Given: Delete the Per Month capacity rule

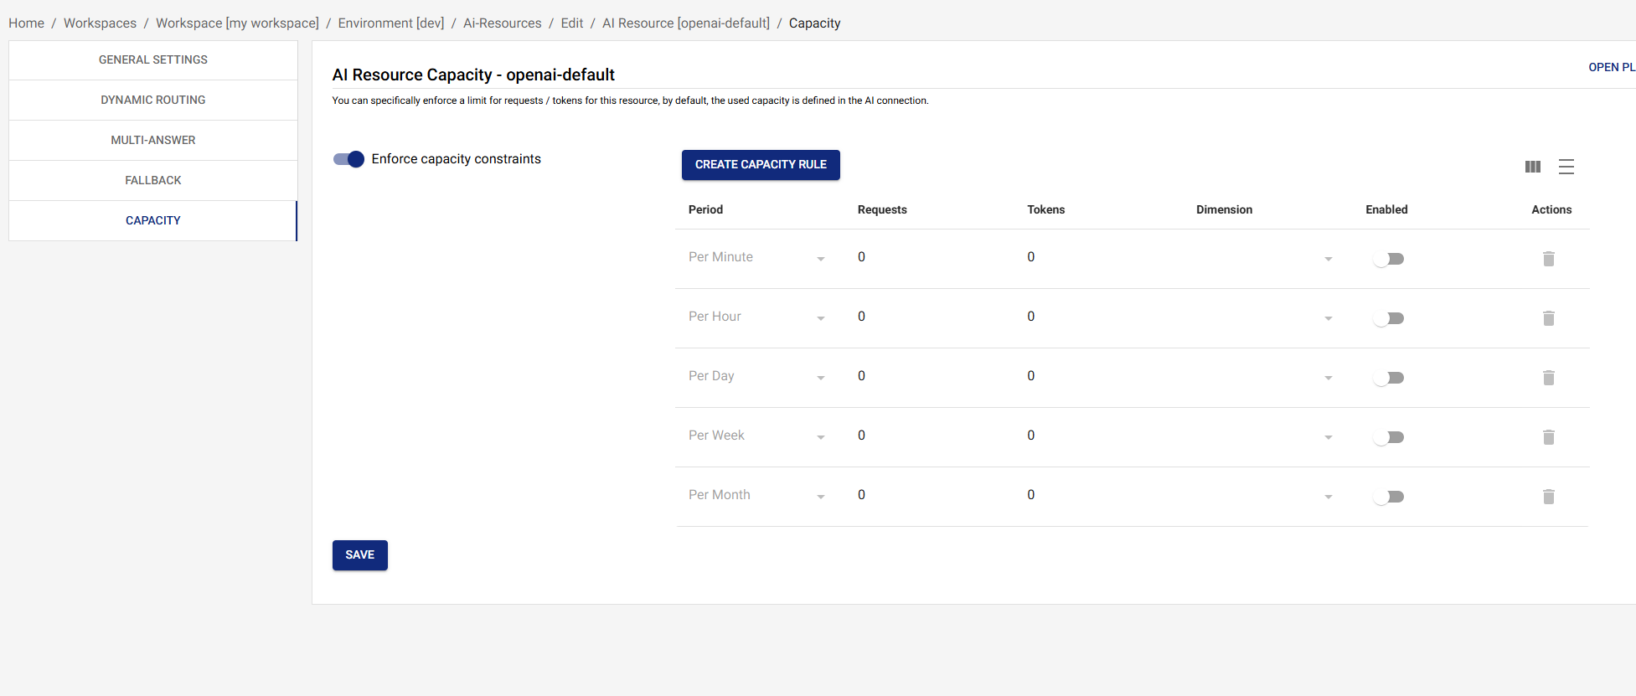Looking at the screenshot, I should pyautogui.click(x=1548, y=497).
